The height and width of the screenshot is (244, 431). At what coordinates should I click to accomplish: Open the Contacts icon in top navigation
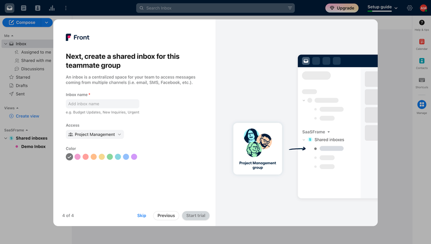(37, 8)
